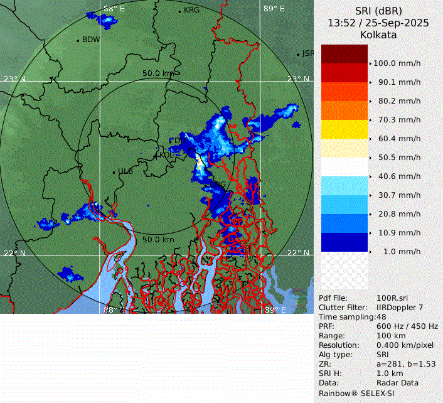Click the light blue 20.8 mm/h swatch
Viewport: 443px width, 403px height.
click(343, 205)
